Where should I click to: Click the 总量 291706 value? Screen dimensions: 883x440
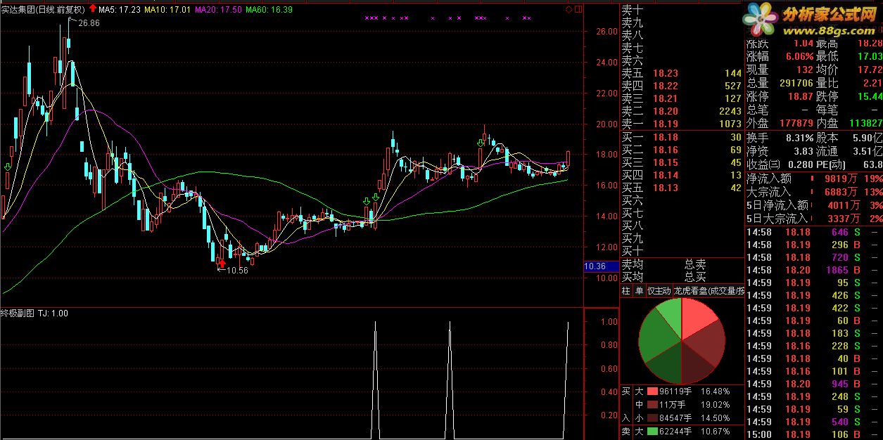tap(796, 83)
